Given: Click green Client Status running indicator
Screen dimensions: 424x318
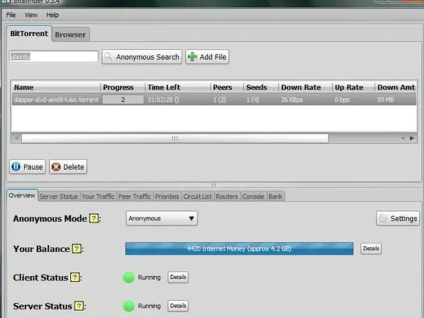Looking at the screenshot, I should coord(129,277).
